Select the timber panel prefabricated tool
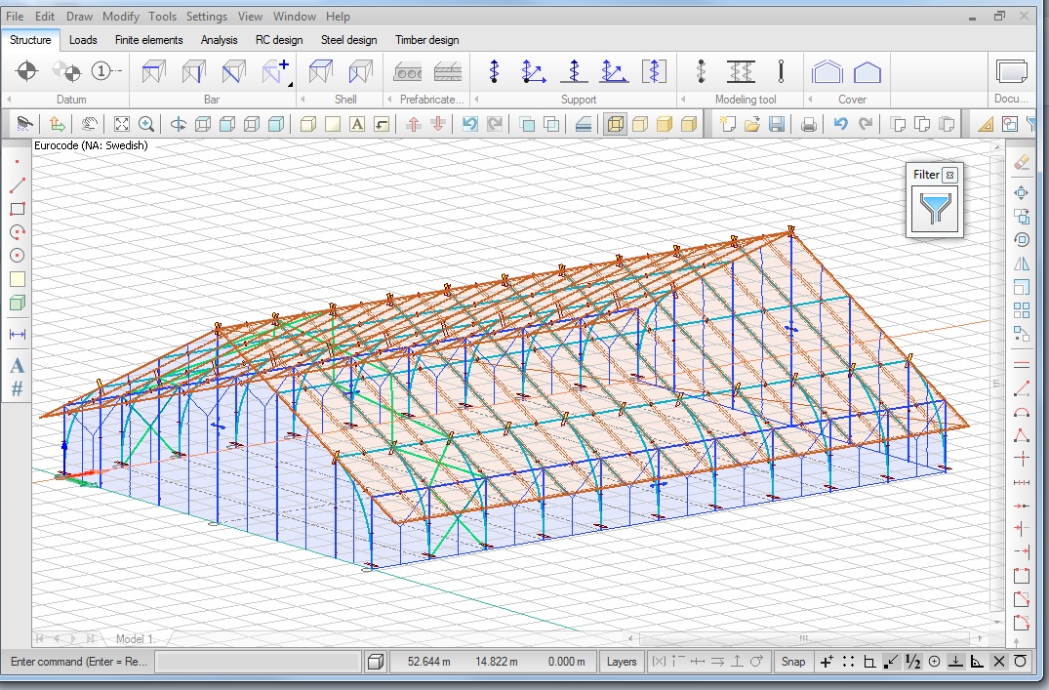 click(x=448, y=71)
